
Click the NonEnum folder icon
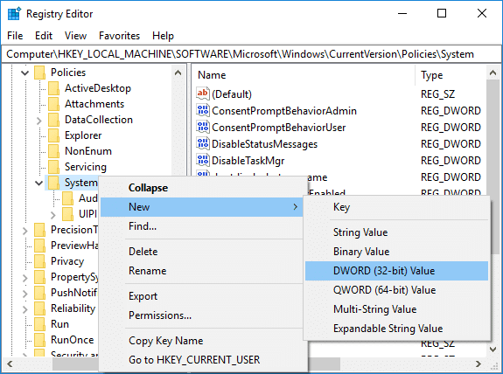click(53, 151)
